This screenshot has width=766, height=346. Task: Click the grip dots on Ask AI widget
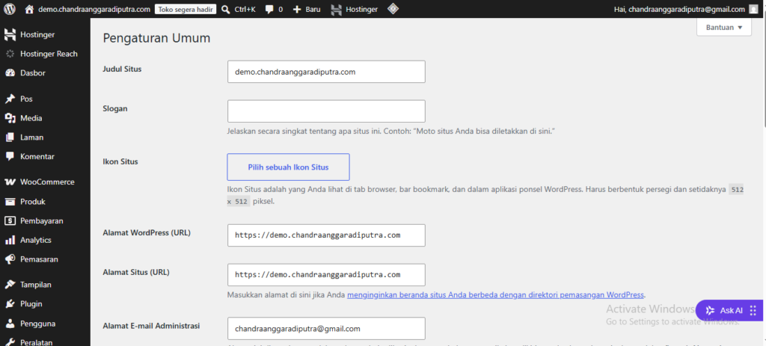(x=753, y=310)
